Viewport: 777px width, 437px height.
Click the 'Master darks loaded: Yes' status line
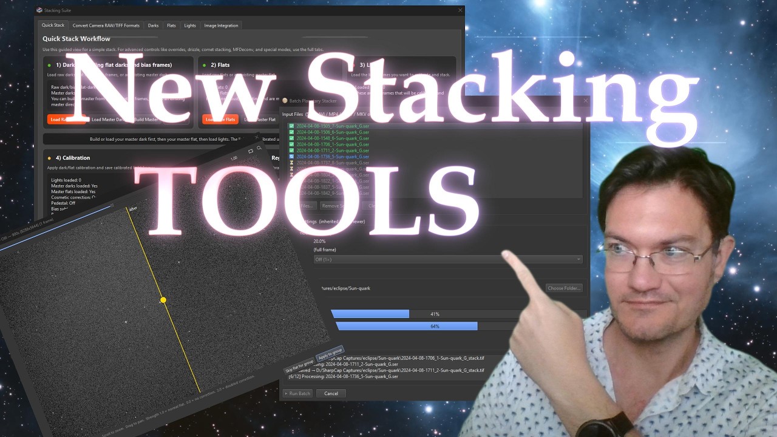point(74,186)
